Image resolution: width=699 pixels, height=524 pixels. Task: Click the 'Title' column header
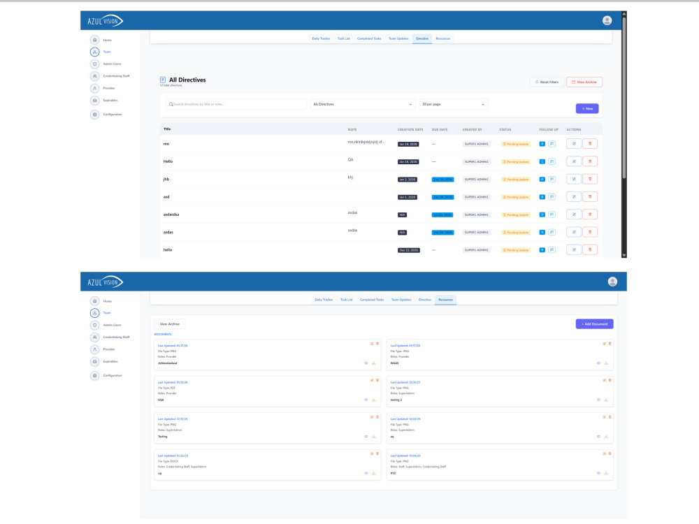[167, 129]
